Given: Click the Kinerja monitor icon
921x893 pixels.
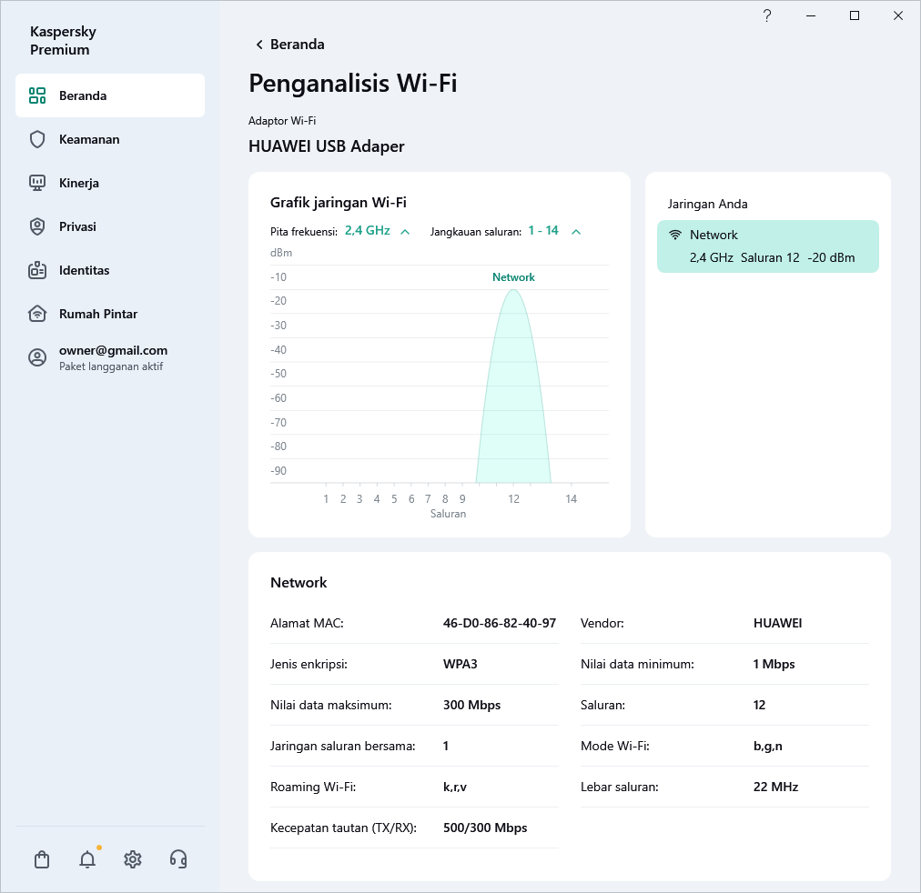Looking at the screenshot, I should pos(37,183).
